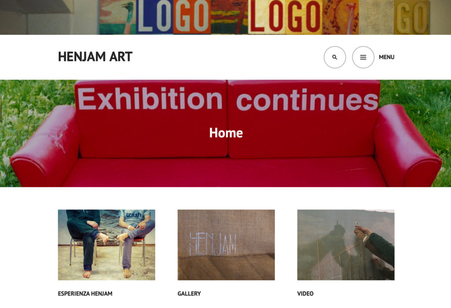The width and height of the screenshot is (451, 308).
Task: Click the word Exhibition on the sofa
Action: click(x=150, y=99)
